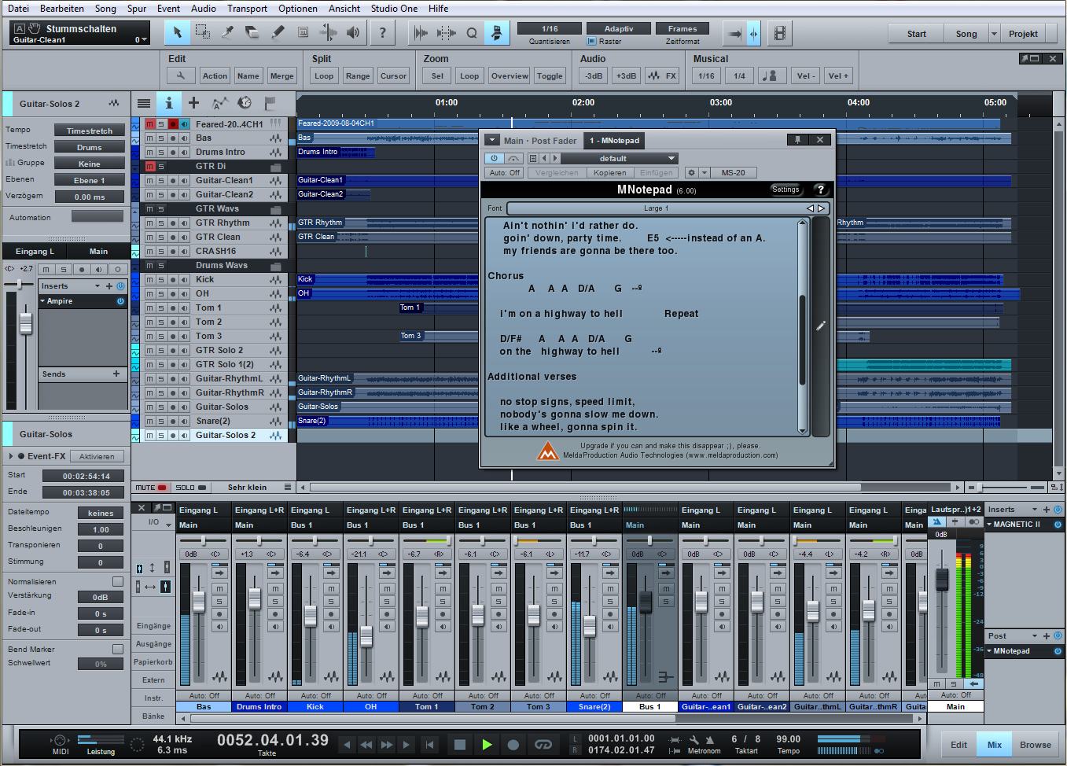Open the tempo track clock icon
1067x766 pixels.
[245, 103]
